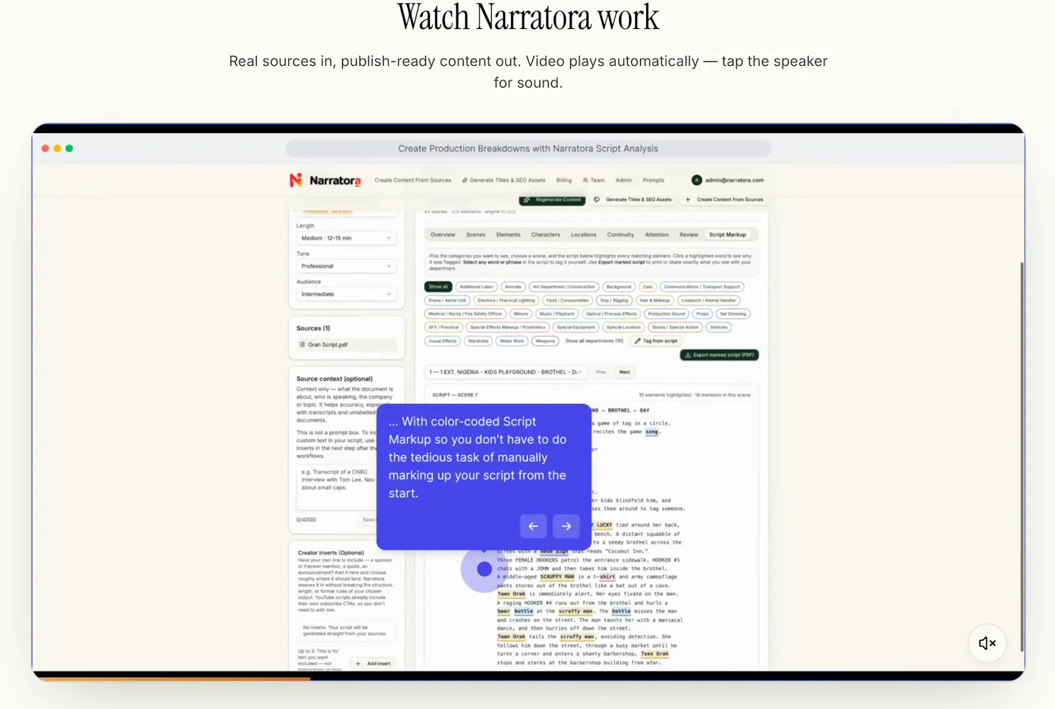Switch to the Overview tab
The image size is (1055, 709).
[x=442, y=235]
